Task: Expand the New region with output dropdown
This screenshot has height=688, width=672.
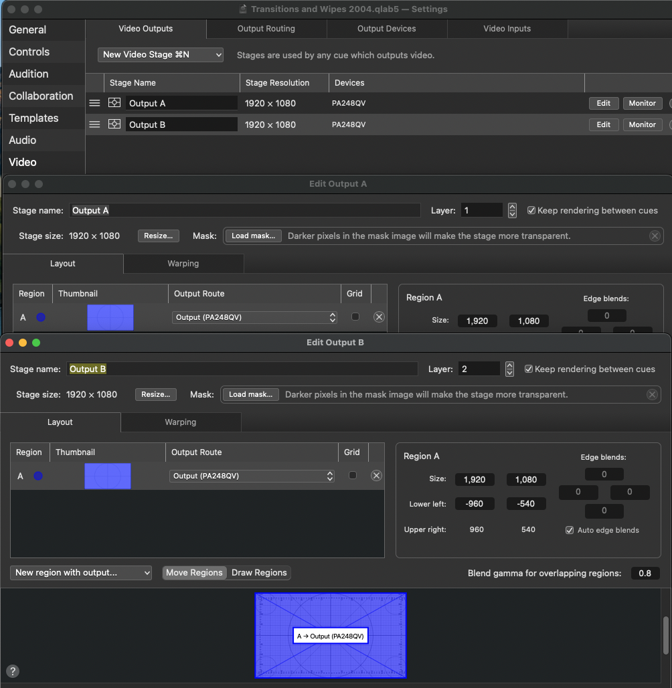Action: [81, 573]
